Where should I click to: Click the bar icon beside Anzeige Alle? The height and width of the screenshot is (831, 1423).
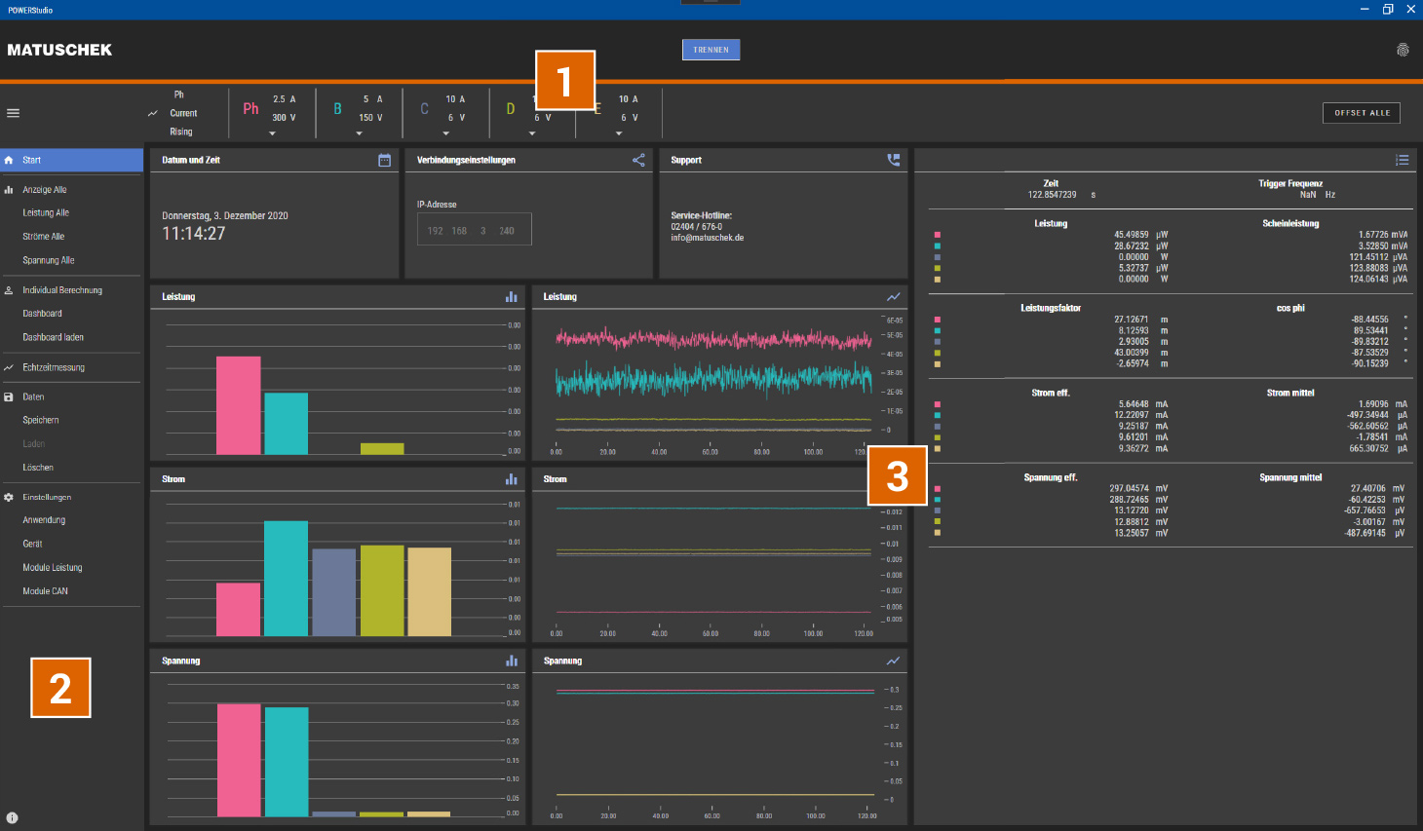point(9,190)
